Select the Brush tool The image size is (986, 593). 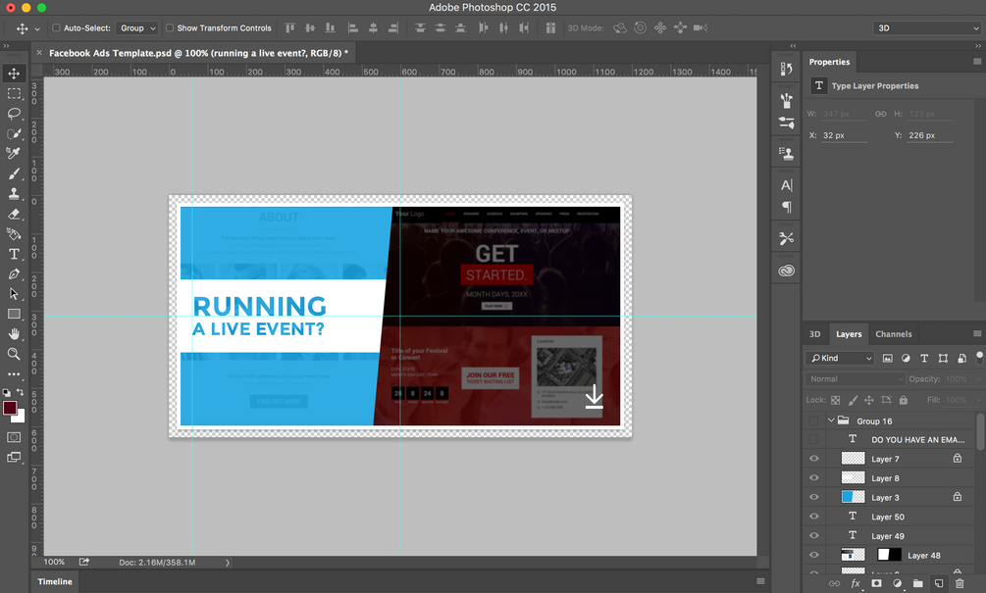pos(14,173)
